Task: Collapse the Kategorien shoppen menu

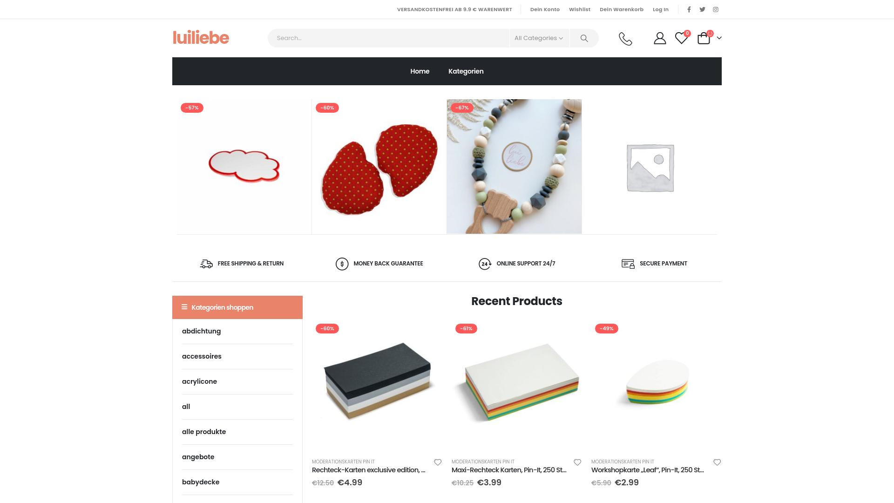Action: (237, 307)
